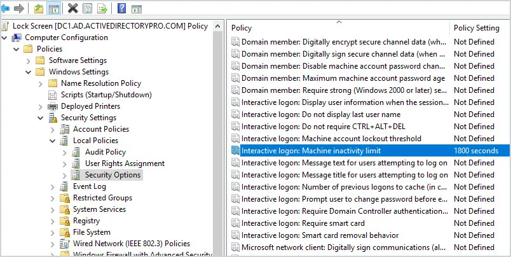Expand the Event Log node

(53, 186)
